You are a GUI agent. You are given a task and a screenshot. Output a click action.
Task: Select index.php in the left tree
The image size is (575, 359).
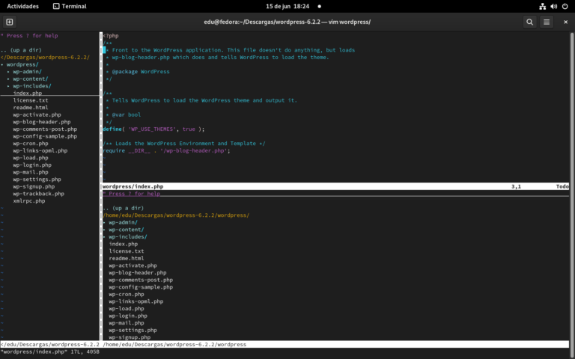coord(28,93)
